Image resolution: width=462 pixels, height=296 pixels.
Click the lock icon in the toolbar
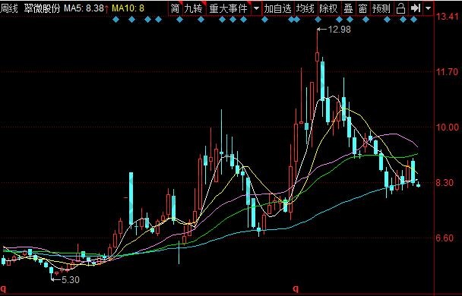point(400,8)
